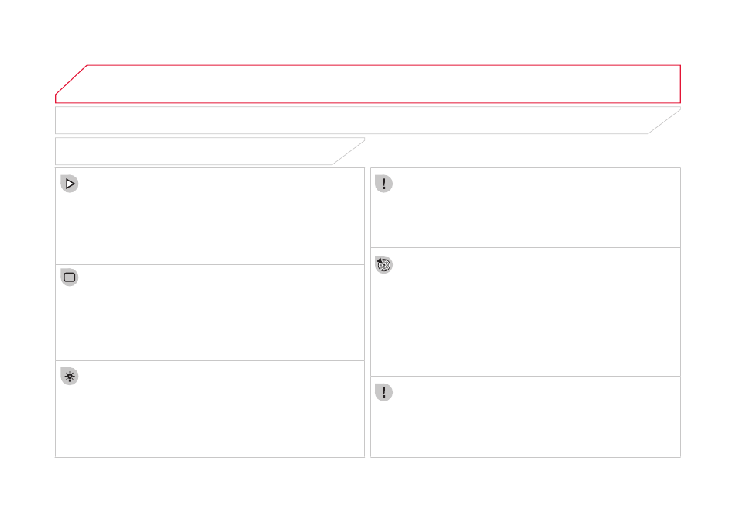Click the shorter gray heading bar above the play panel
736x513 pixels.
point(210,151)
